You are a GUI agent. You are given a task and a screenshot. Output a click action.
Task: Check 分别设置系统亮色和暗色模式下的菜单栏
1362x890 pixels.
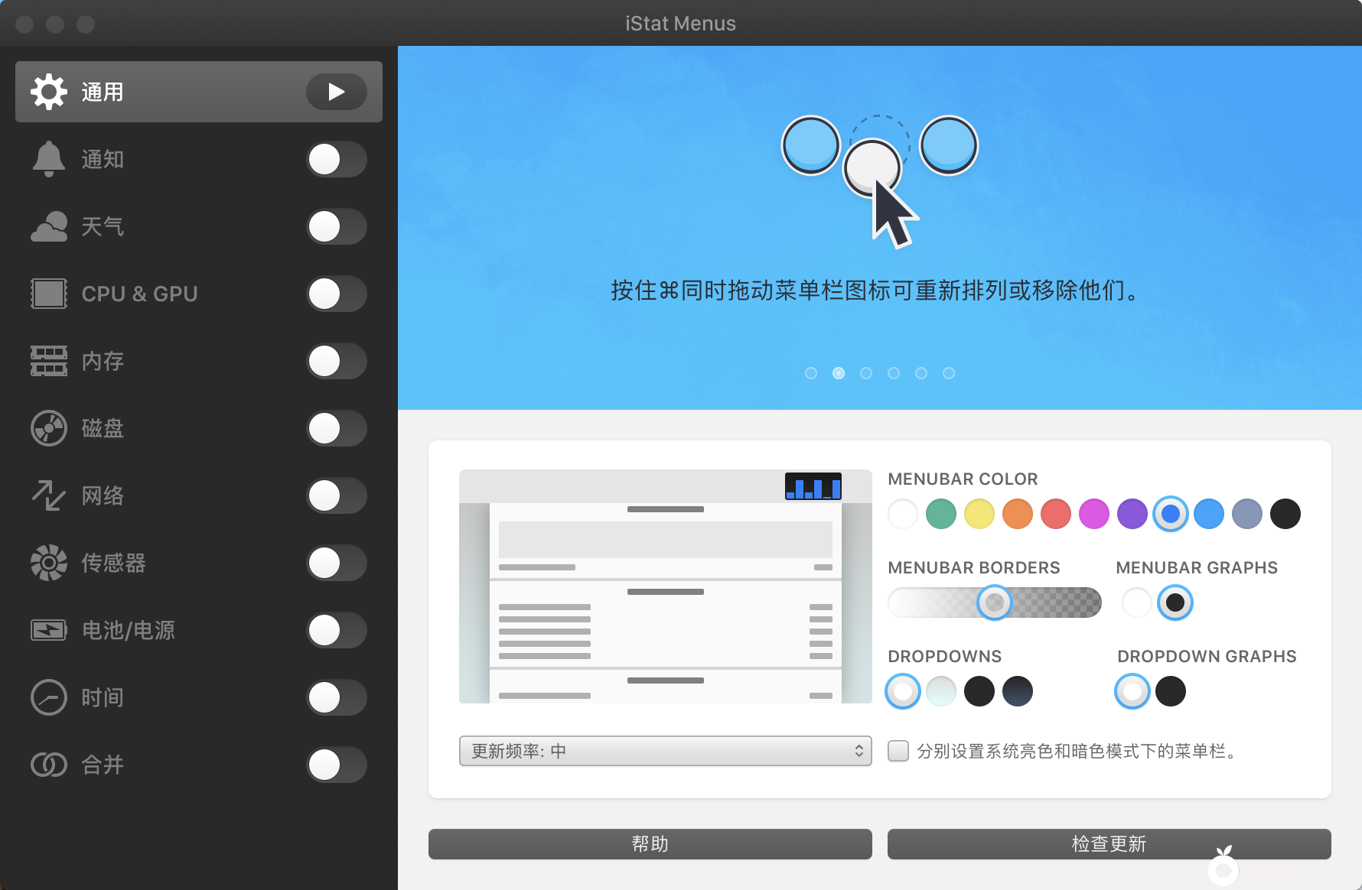898,752
